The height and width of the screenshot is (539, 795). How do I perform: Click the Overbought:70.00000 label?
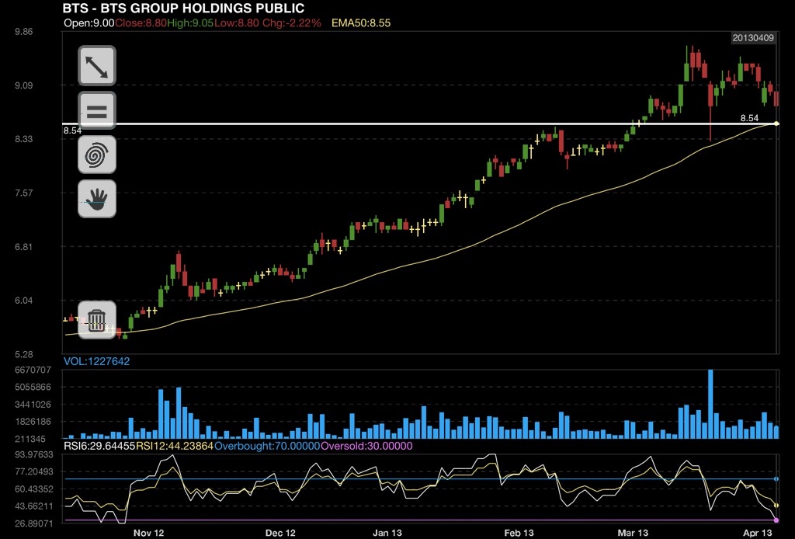tap(267, 447)
